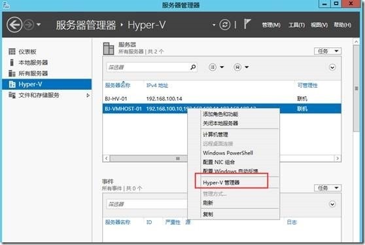Sort events by 服务器名称 column

118,222
